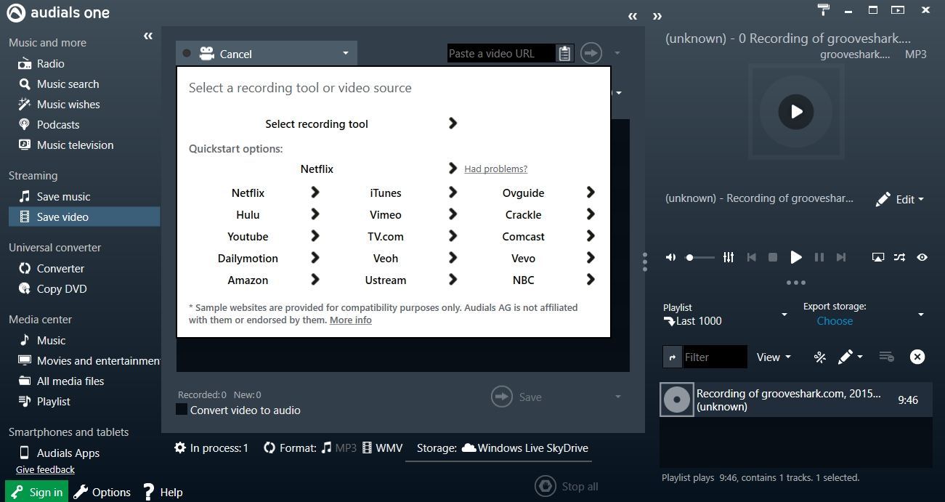Toggle the eye visualization view

point(922,257)
